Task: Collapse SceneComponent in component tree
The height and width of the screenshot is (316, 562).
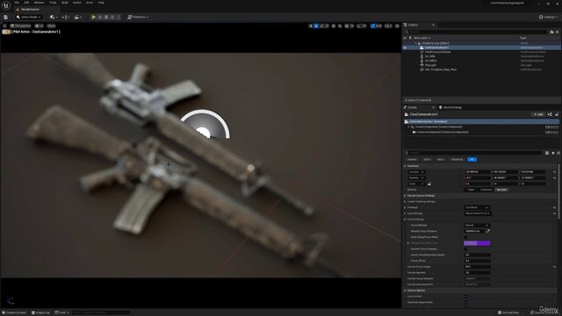Action: click(x=408, y=126)
